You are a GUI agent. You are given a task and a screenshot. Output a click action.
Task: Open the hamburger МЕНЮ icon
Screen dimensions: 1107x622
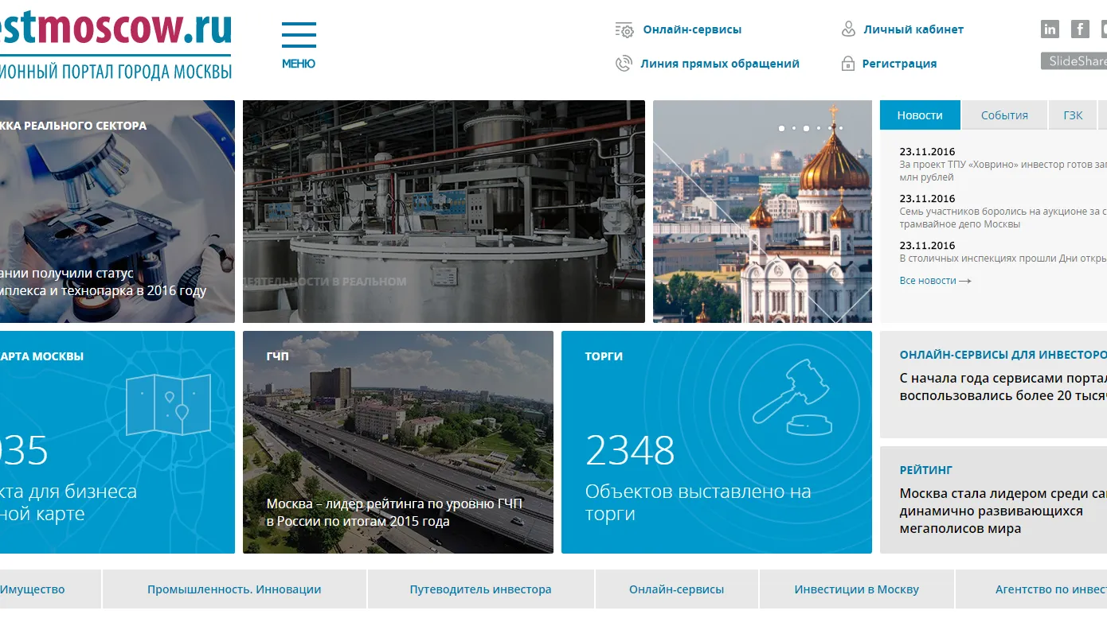tap(299, 36)
